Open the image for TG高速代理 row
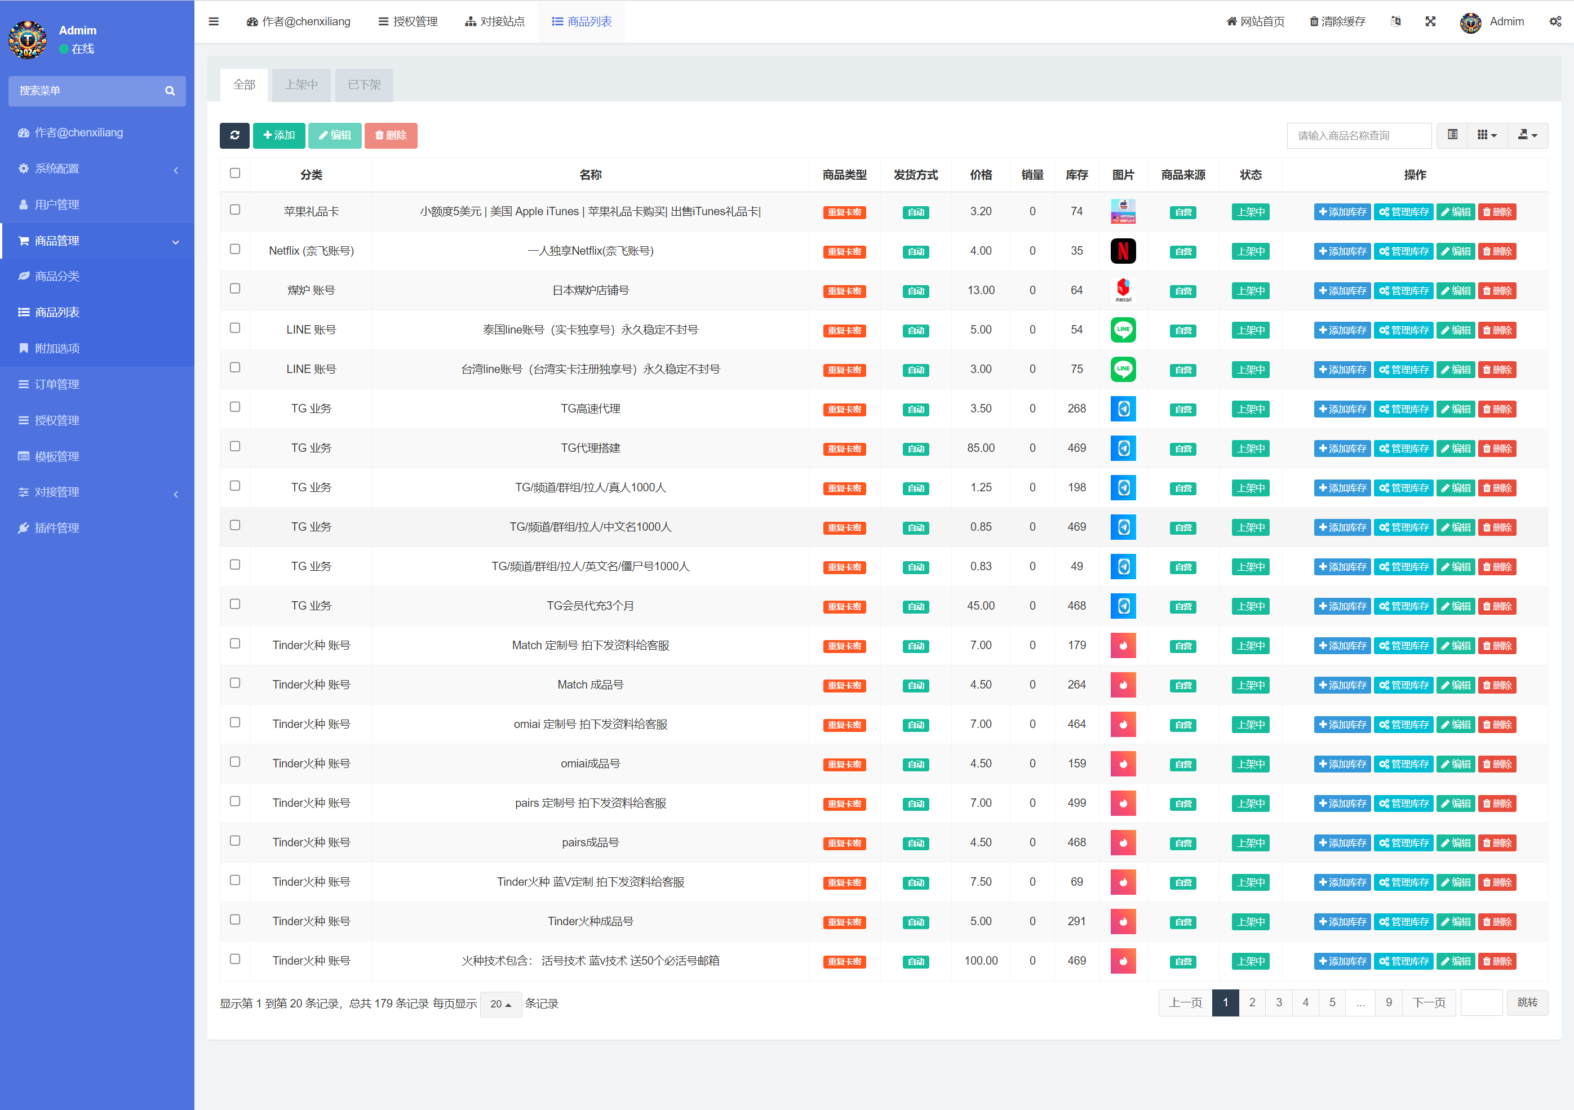The image size is (1574, 1110). tap(1123, 409)
